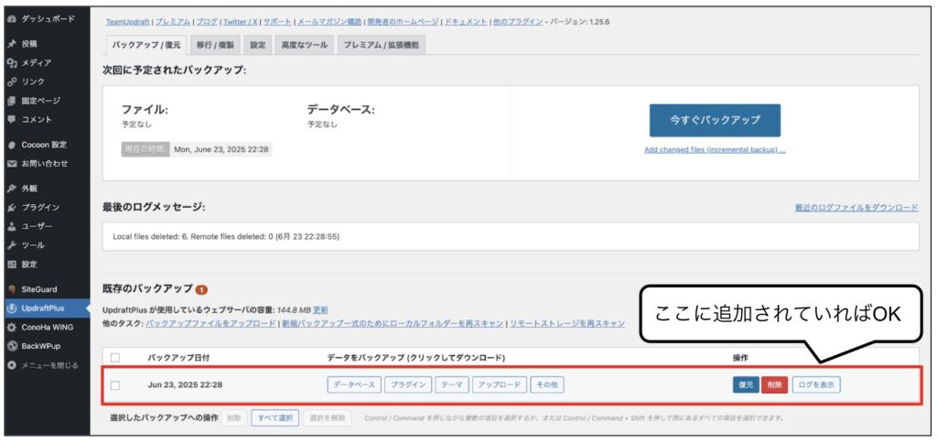937x443 pixels.
Task: Click the Appearance brush icon (外観)
Action: coord(11,189)
